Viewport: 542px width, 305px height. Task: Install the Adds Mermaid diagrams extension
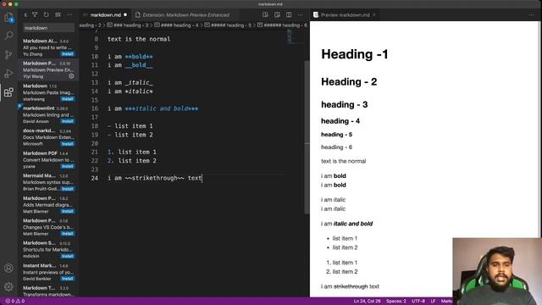pos(68,211)
